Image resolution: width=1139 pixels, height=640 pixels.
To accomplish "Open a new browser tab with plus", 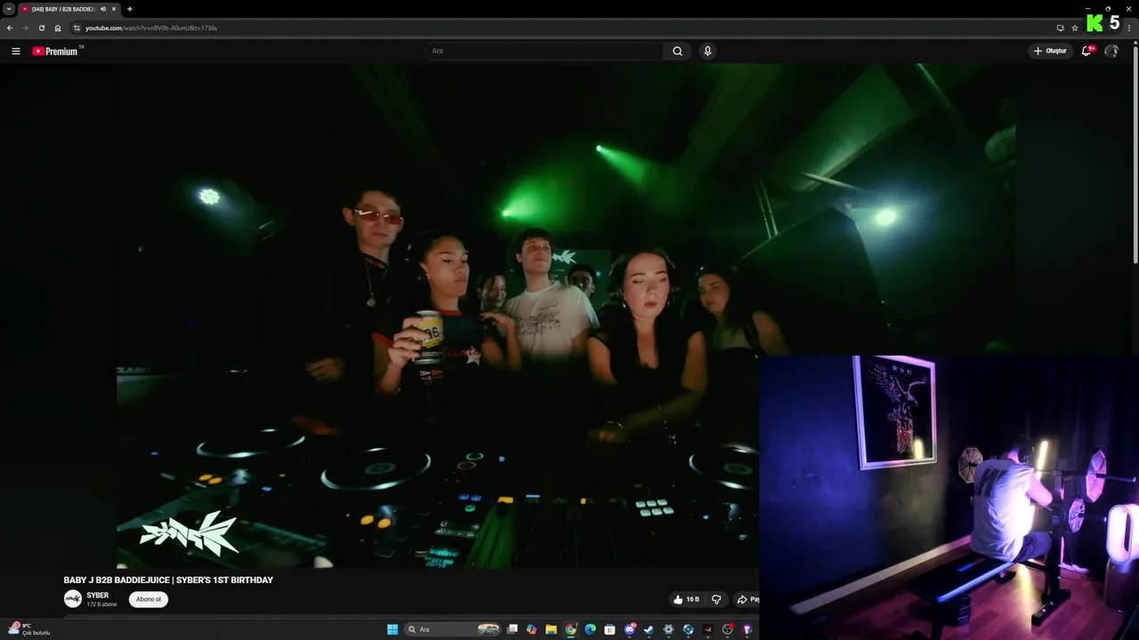I will 130,9.
